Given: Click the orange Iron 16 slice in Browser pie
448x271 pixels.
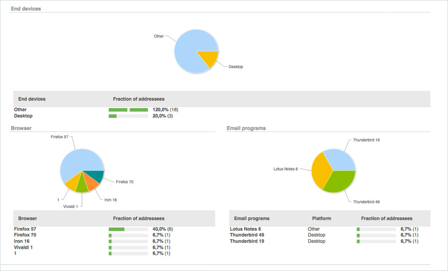Looking at the screenshot, I should [x=91, y=183].
